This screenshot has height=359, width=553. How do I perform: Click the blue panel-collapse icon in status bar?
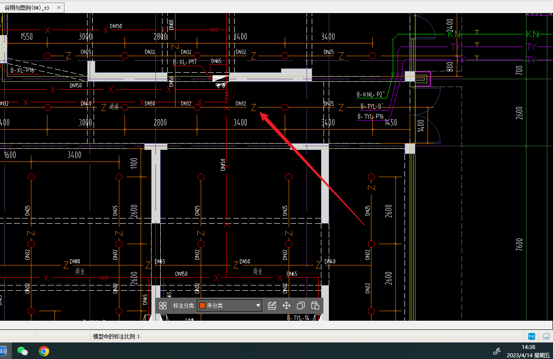546,336
